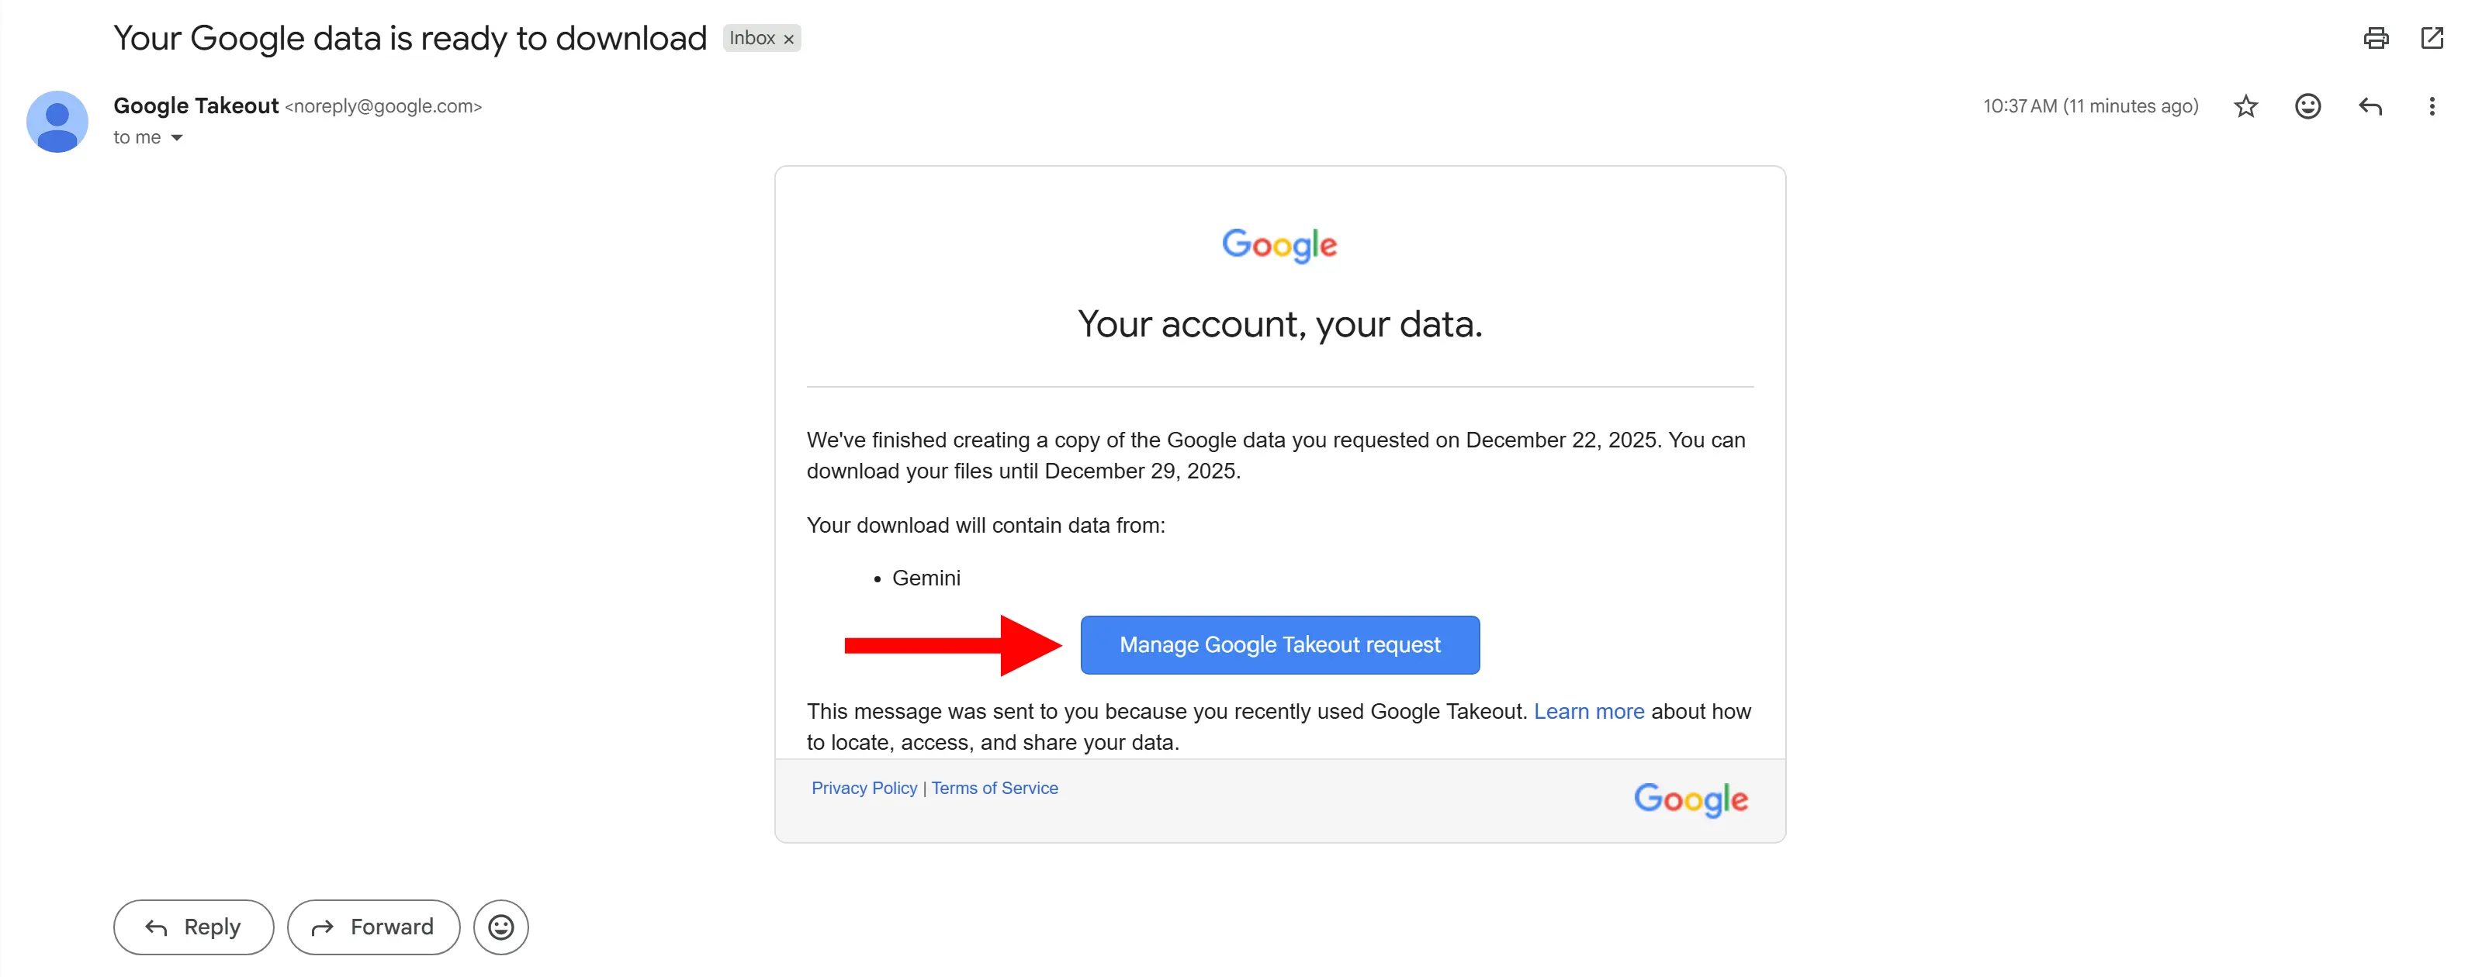Expand the "to me" recipient details
Image resolution: width=2489 pixels, height=977 pixels.
pos(177,138)
